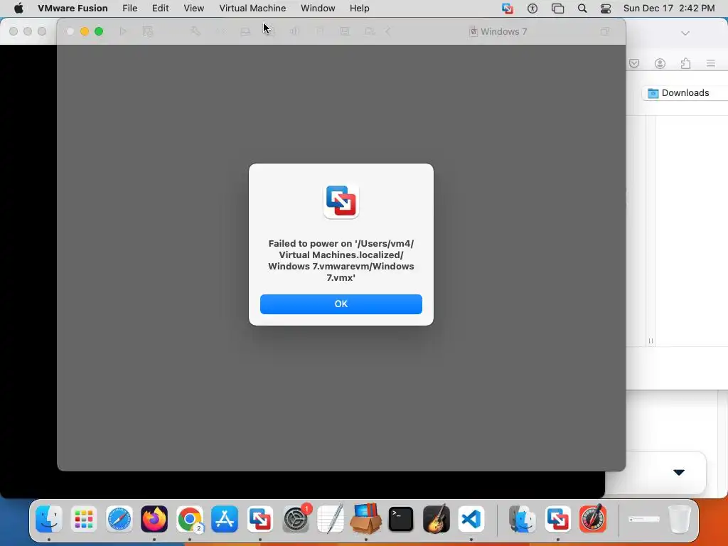This screenshot has width=728, height=546.
Task: Click the black down-arrow dropdown at bottom right
Action: [679, 472]
